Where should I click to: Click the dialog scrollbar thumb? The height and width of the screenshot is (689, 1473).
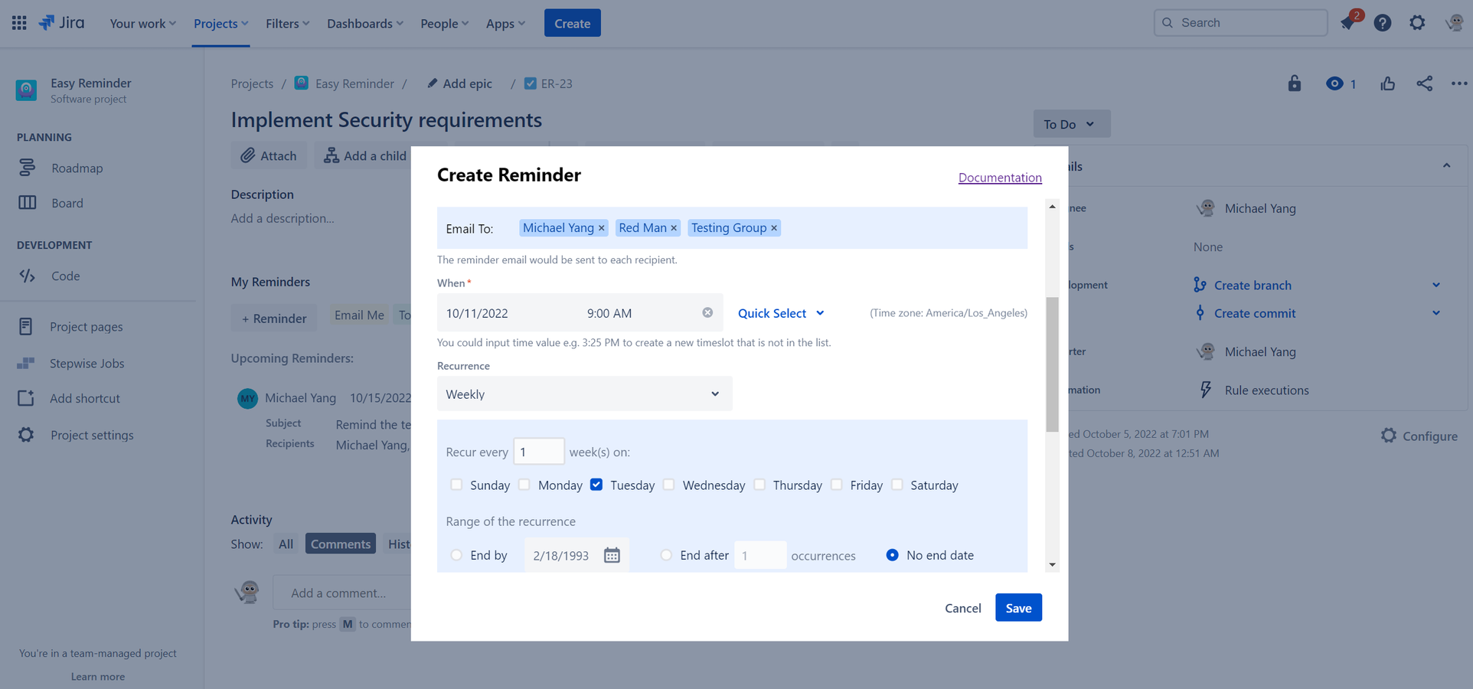(1053, 364)
